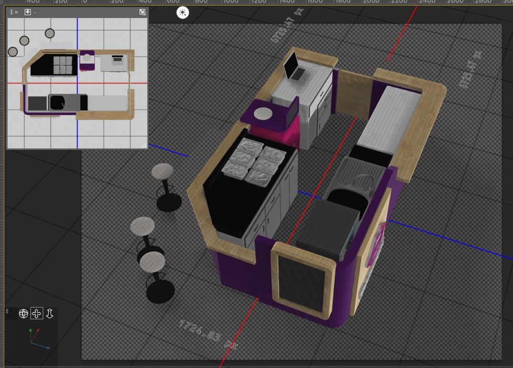Select the Dolly 3D Camera tool
The width and height of the screenshot is (513, 368).
[x=49, y=313]
